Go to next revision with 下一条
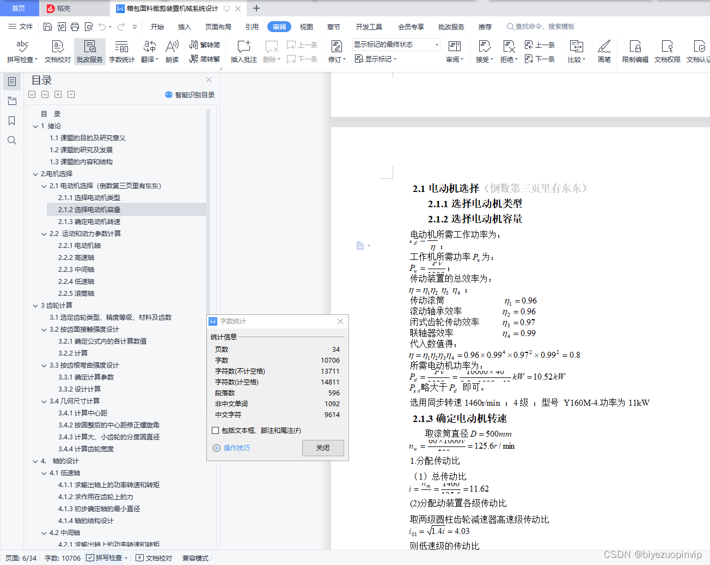Screen dimensions: 710x565 tap(540, 59)
